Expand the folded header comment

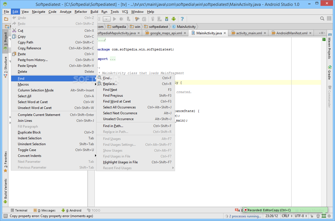(101, 40)
